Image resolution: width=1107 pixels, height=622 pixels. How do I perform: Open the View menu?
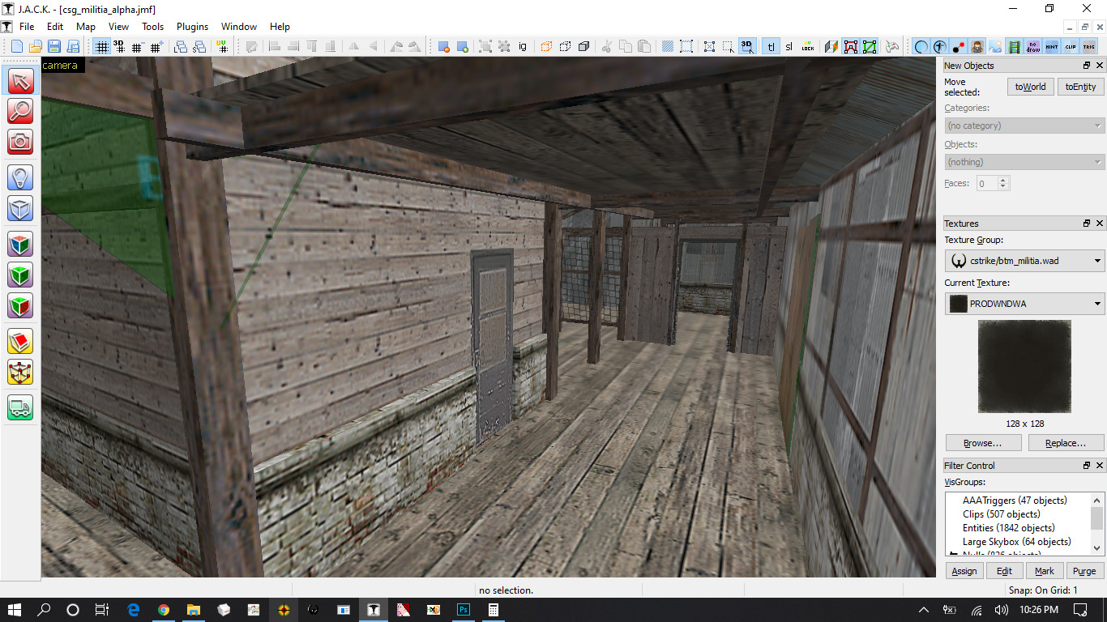[119, 27]
